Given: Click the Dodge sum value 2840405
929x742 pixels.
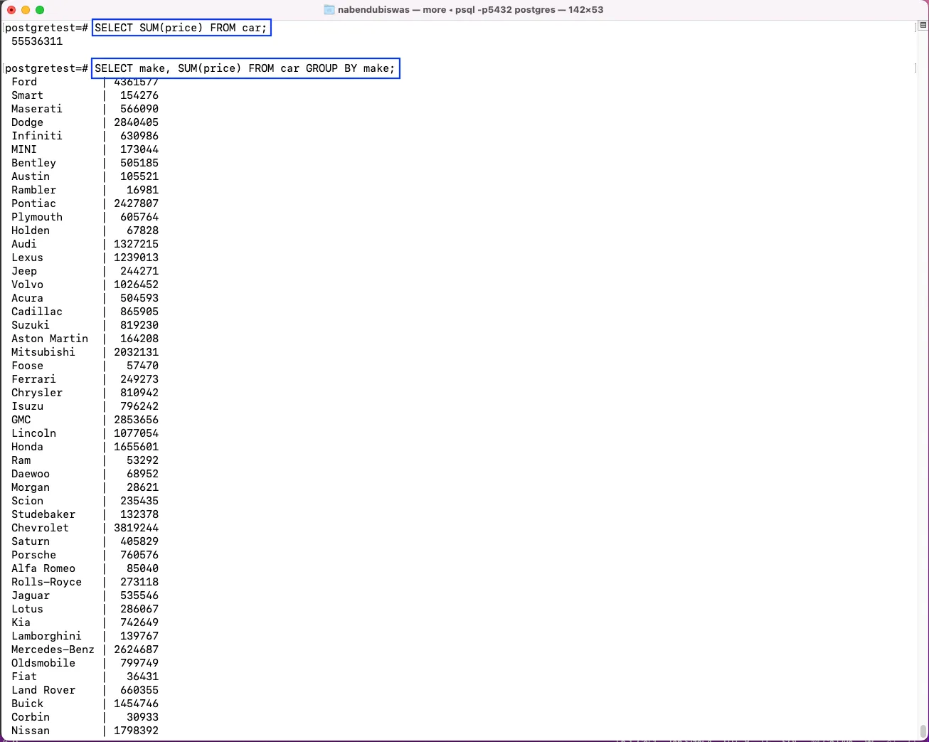Looking at the screenshot, I should 137,122.
